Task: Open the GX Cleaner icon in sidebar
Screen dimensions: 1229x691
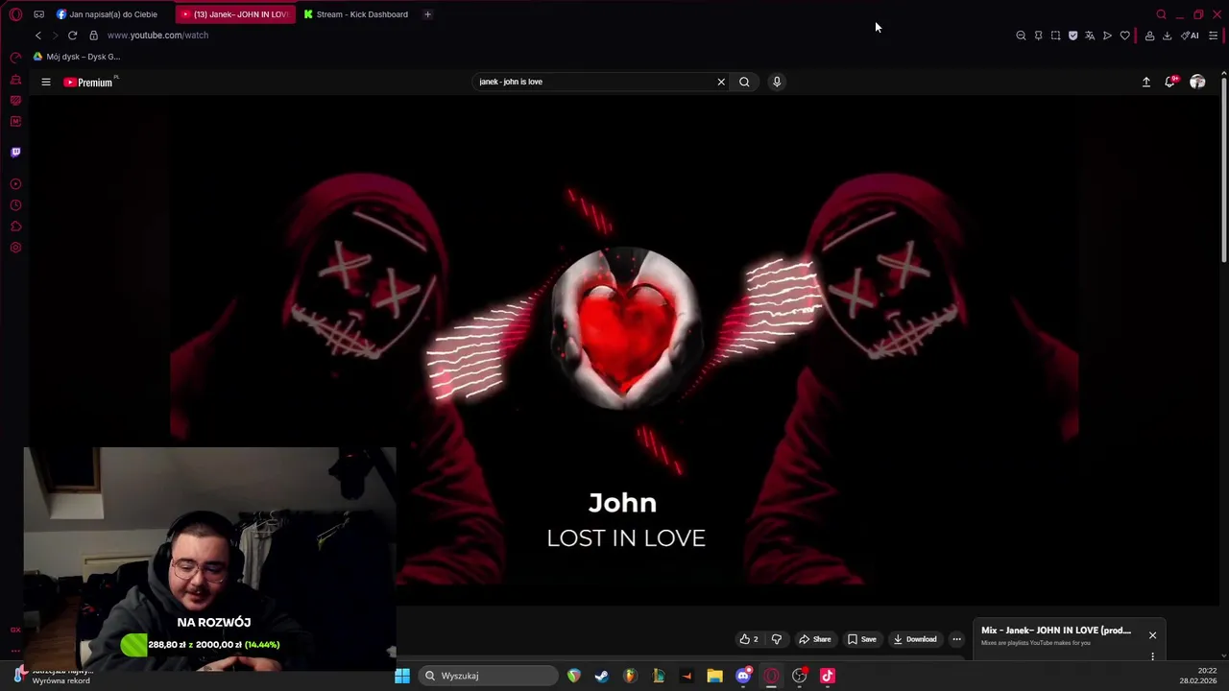Action: click(15, 80)
